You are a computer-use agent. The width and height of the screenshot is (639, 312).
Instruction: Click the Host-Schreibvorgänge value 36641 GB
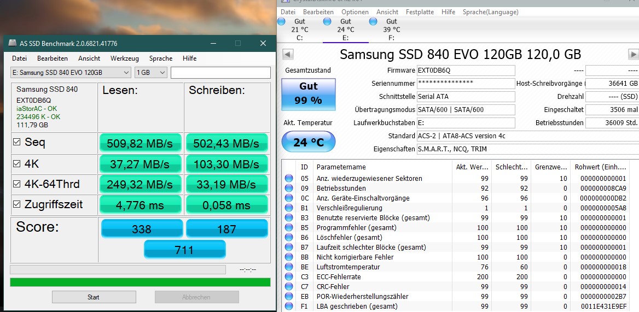(612, 84)
